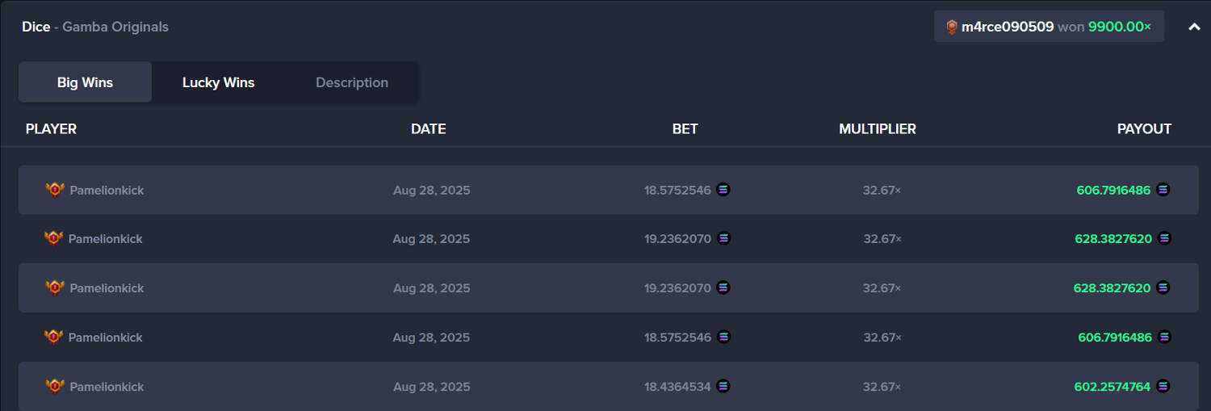This screenshot has height=411, width=1211.
Task: Click the Solana coin icon beside payout 602.2574764
Action: [1163, 386]
